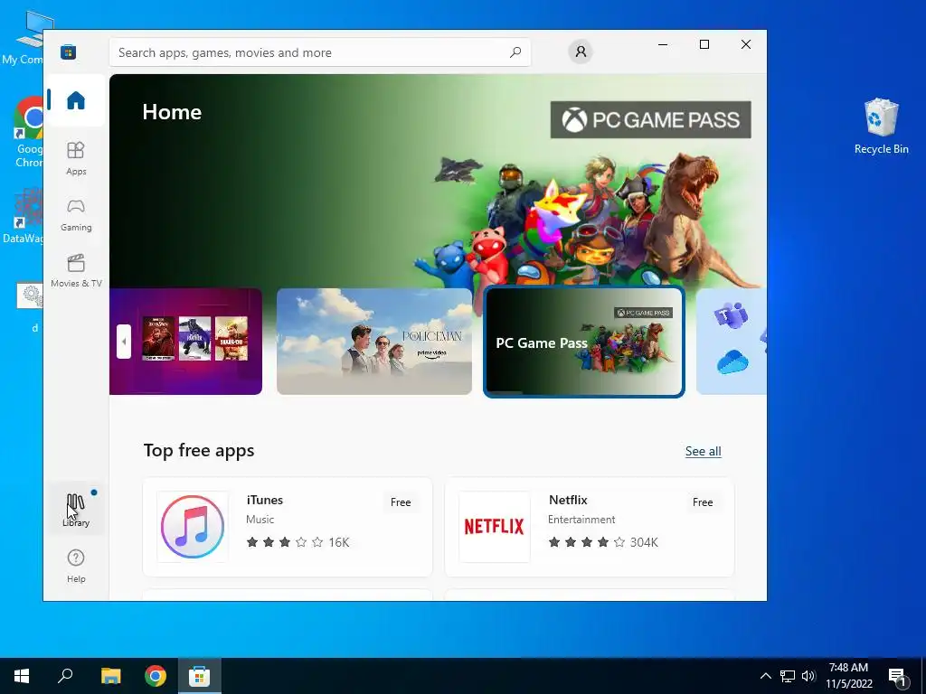This screenshot has width=926, height=694.
Task: Open the Netflix app logo
Action: click(x=495, y=527)
